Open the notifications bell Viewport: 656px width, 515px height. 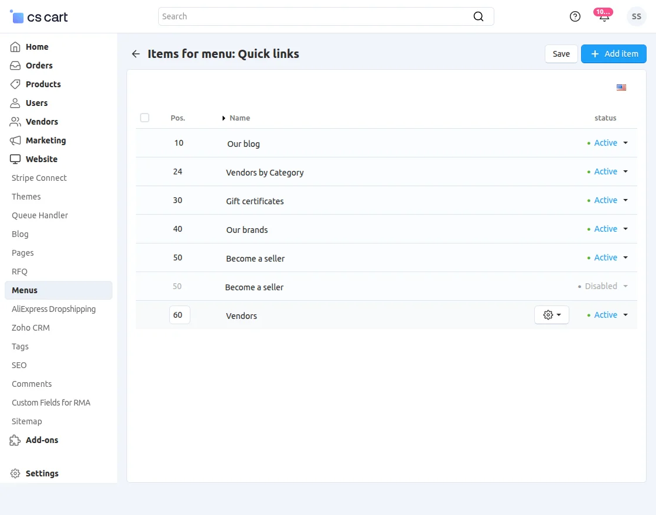[604, 16]
